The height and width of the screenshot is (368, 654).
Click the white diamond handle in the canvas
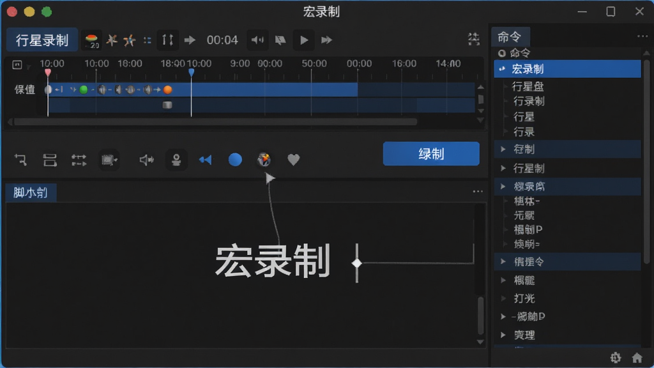356,263
